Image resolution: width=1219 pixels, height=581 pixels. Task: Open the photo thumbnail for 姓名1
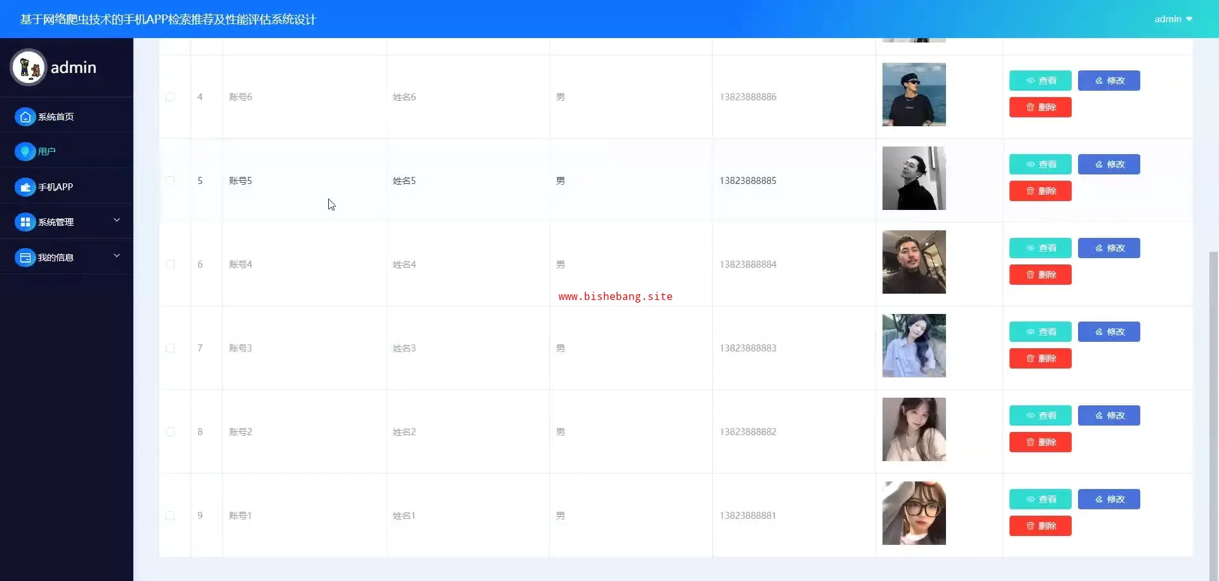pos(914,513)
